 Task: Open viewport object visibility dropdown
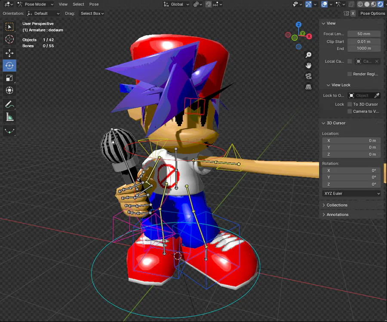coord(297,4)
